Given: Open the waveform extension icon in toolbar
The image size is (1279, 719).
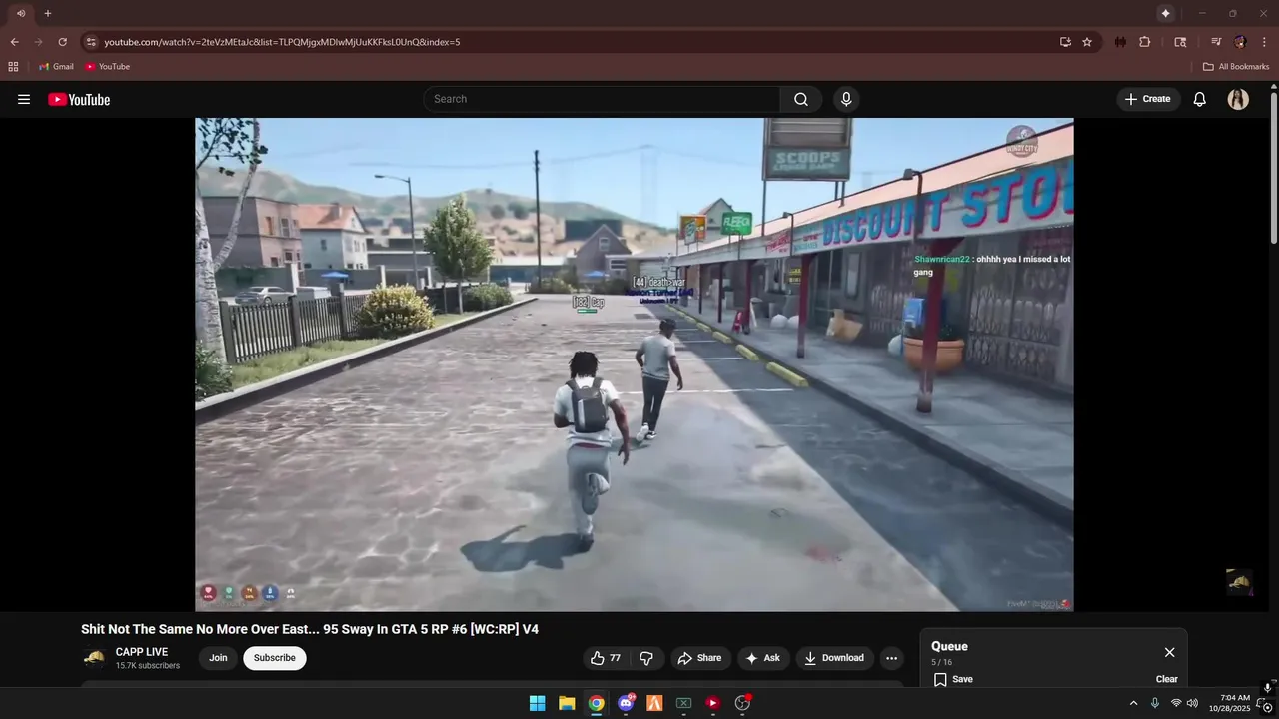Looking at the screenshot, I should tap(1120, 42).
